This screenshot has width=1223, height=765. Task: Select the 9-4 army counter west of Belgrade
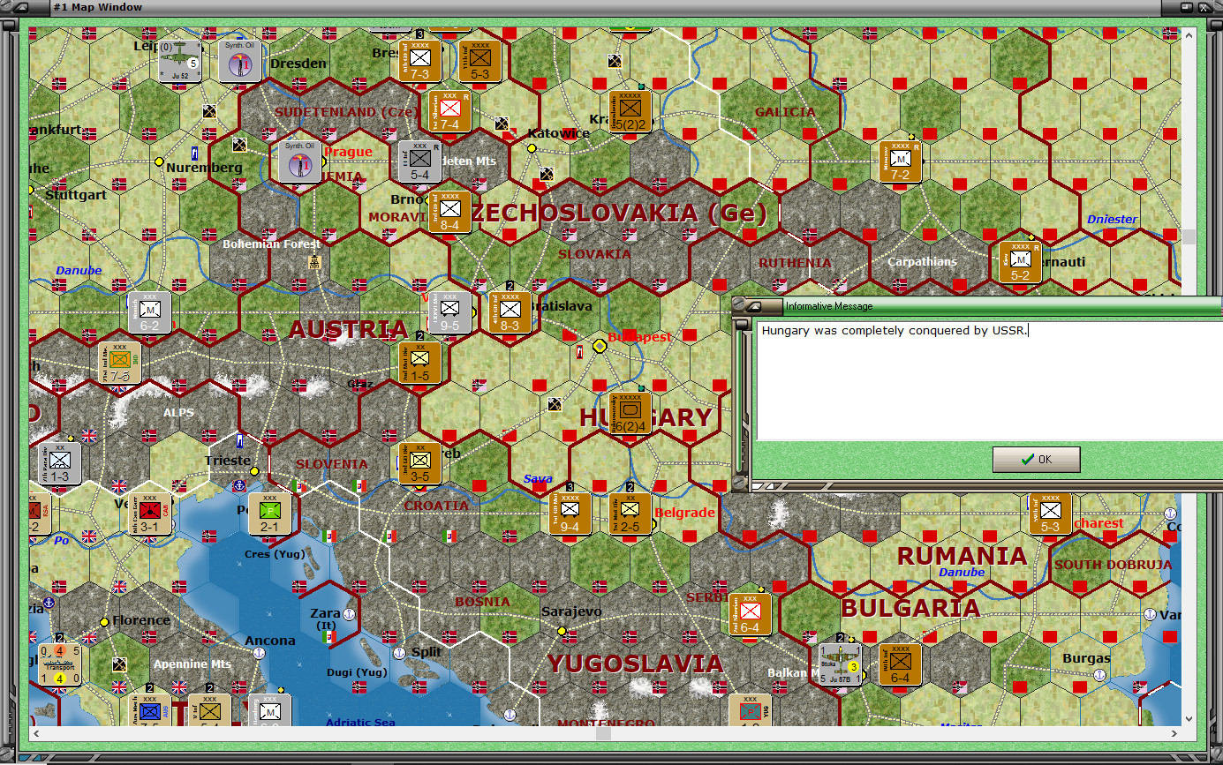[x=570, y=514]
